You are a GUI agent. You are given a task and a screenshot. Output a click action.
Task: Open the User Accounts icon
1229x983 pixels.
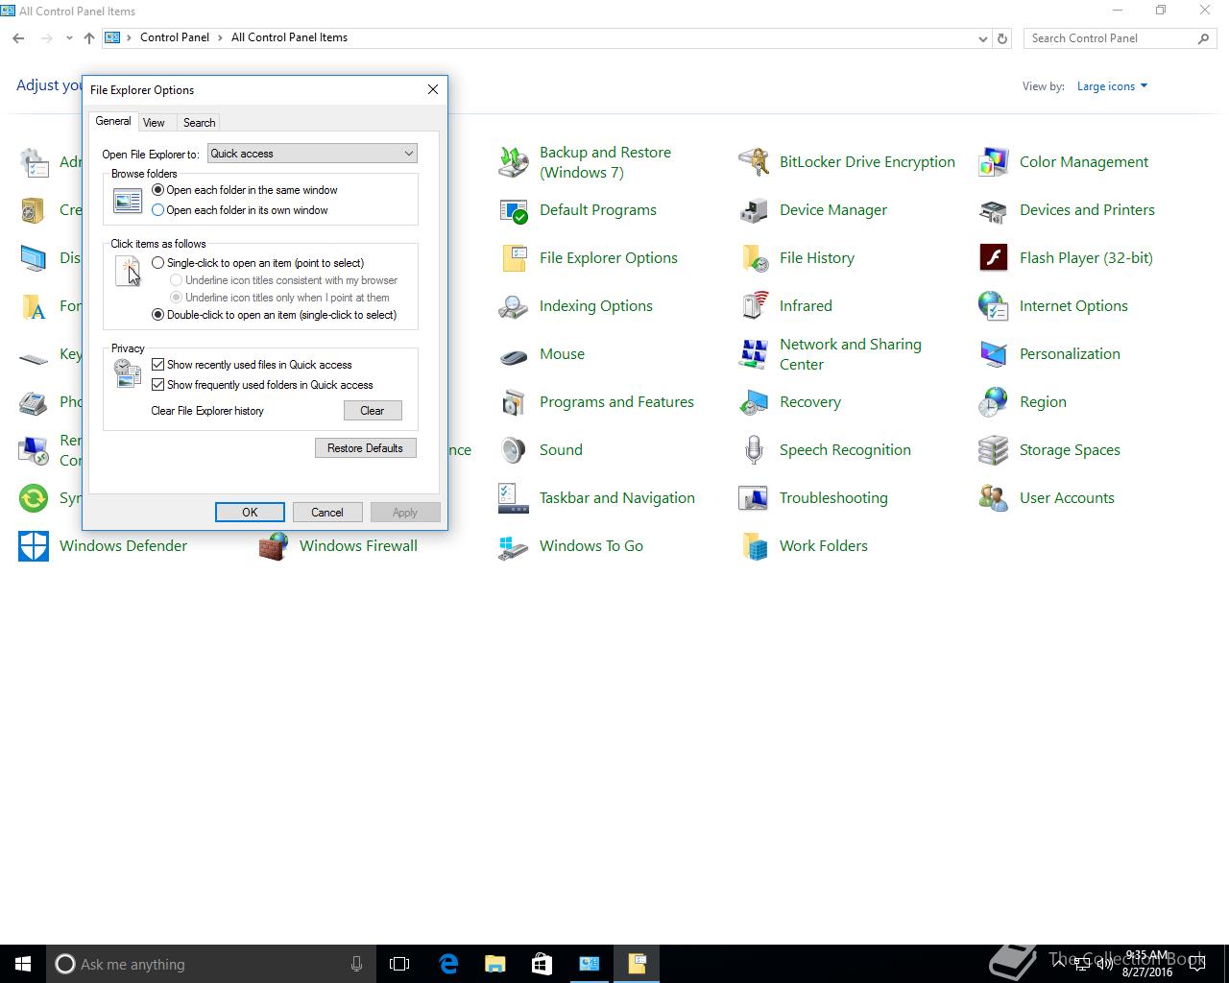pyautogui.click(x=994, y=498)
